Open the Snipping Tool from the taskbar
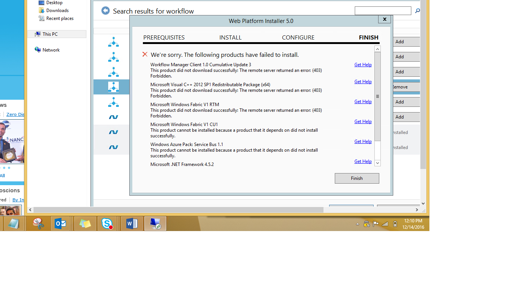 tap(38, 224)
